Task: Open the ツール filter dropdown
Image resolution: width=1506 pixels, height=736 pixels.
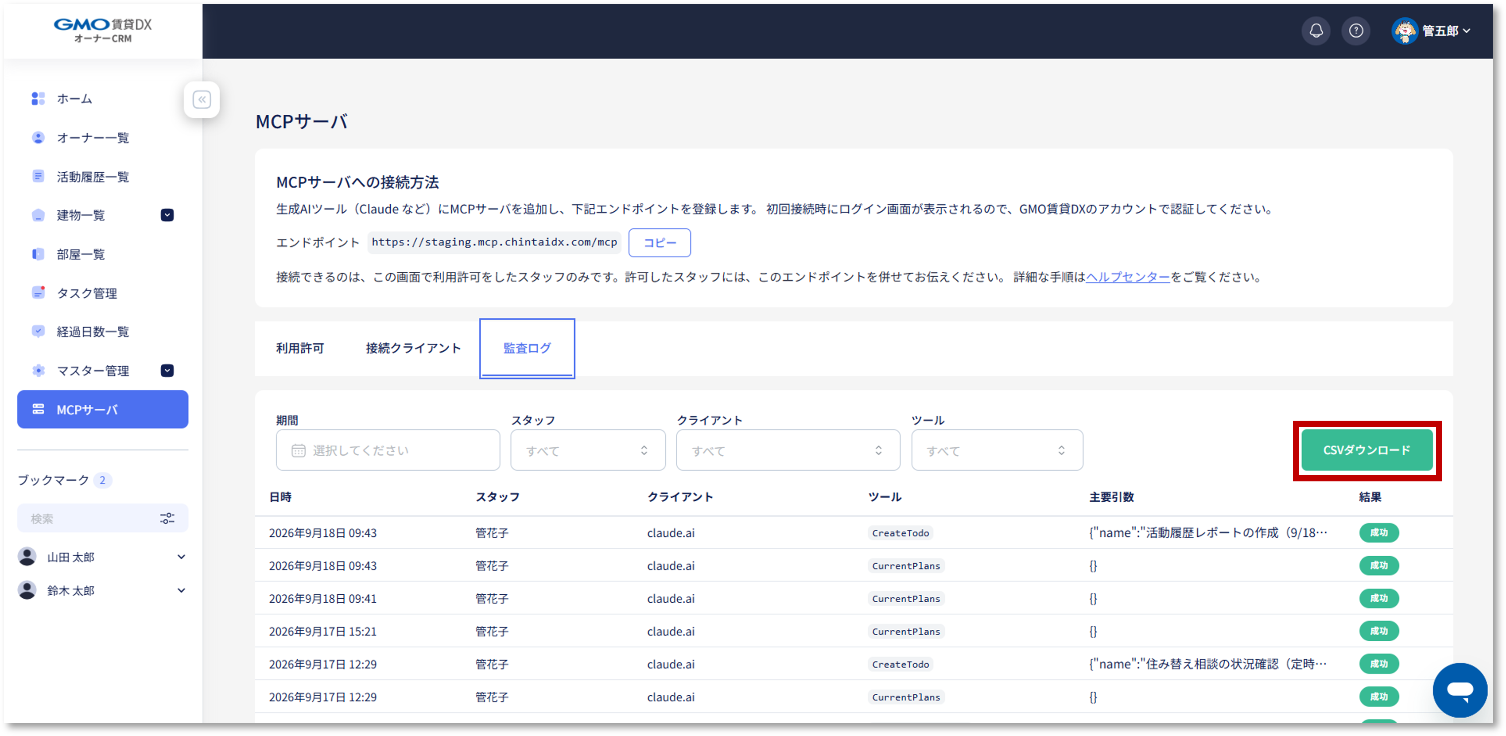Action: coord(997,450)
